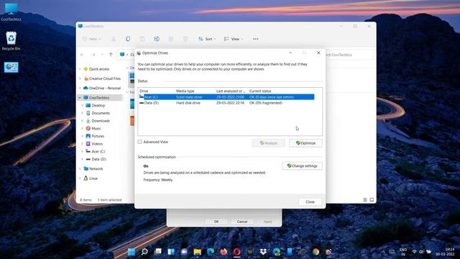This screenshot has width=460, height=259.
Task: Enable the Advanced View checkbox
Action: (139, 142)
